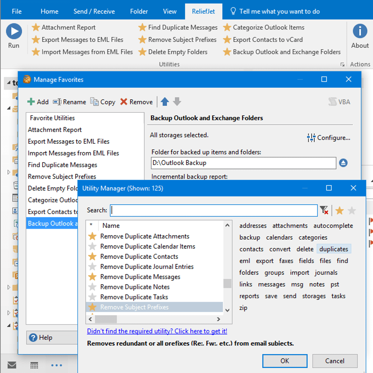
Task: Click the folder browse icon beside backup path
Action: coord(343,163)
